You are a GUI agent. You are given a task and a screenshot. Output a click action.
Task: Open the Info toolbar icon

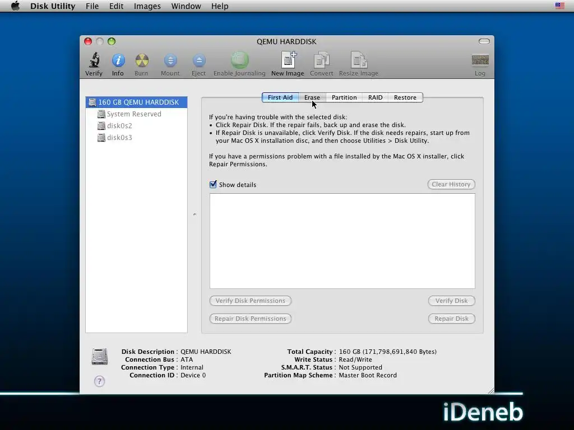(x=118, y=60)
